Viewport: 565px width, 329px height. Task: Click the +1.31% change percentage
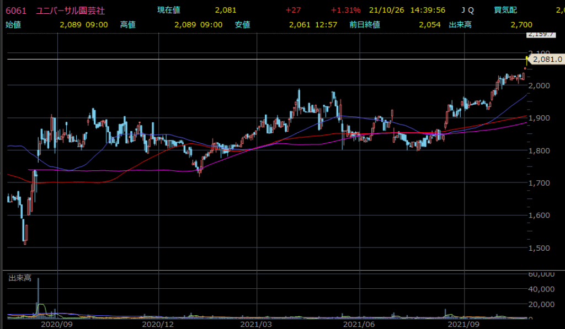[x=345, y=10]
